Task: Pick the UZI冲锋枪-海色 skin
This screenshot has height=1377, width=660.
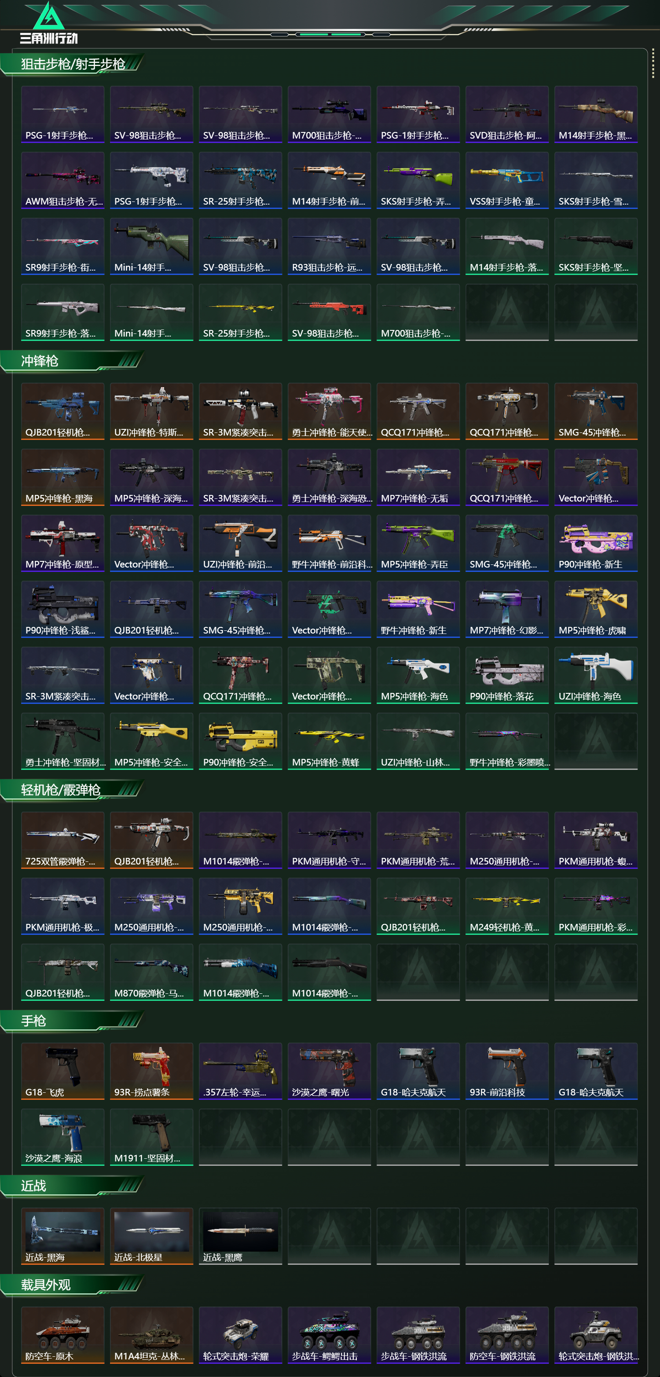Action: coord(596,675)
